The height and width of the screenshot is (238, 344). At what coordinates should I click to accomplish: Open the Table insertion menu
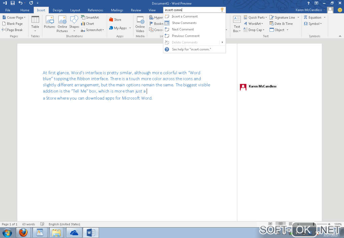click(35, 24)
